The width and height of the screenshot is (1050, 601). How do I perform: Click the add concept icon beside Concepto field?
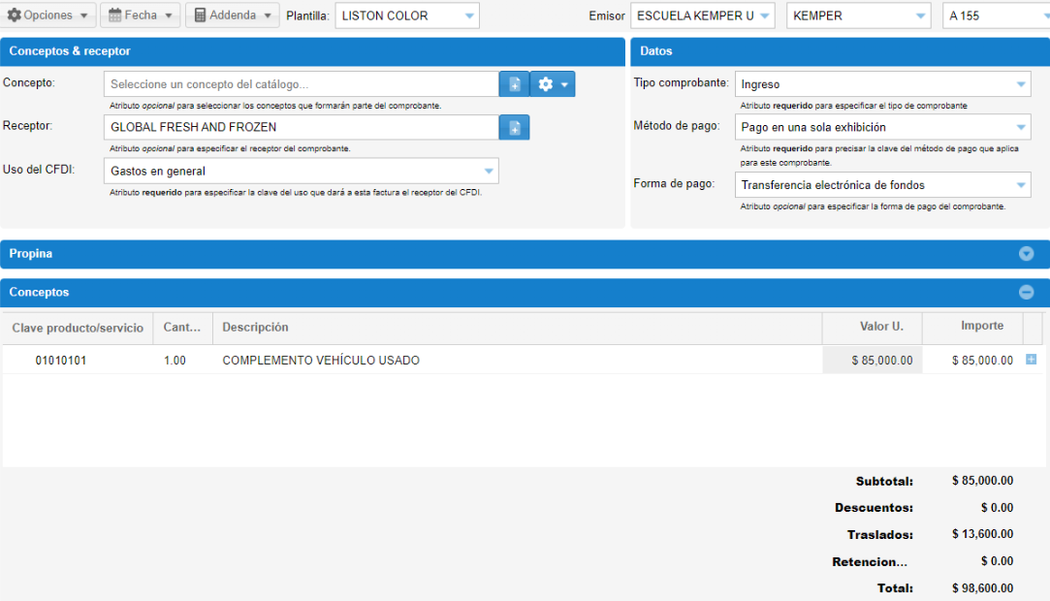click(514, 84)
